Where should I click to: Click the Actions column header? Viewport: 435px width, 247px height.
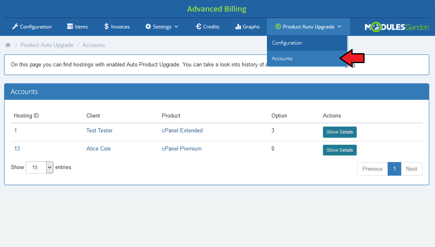click(x=332, y=115)
